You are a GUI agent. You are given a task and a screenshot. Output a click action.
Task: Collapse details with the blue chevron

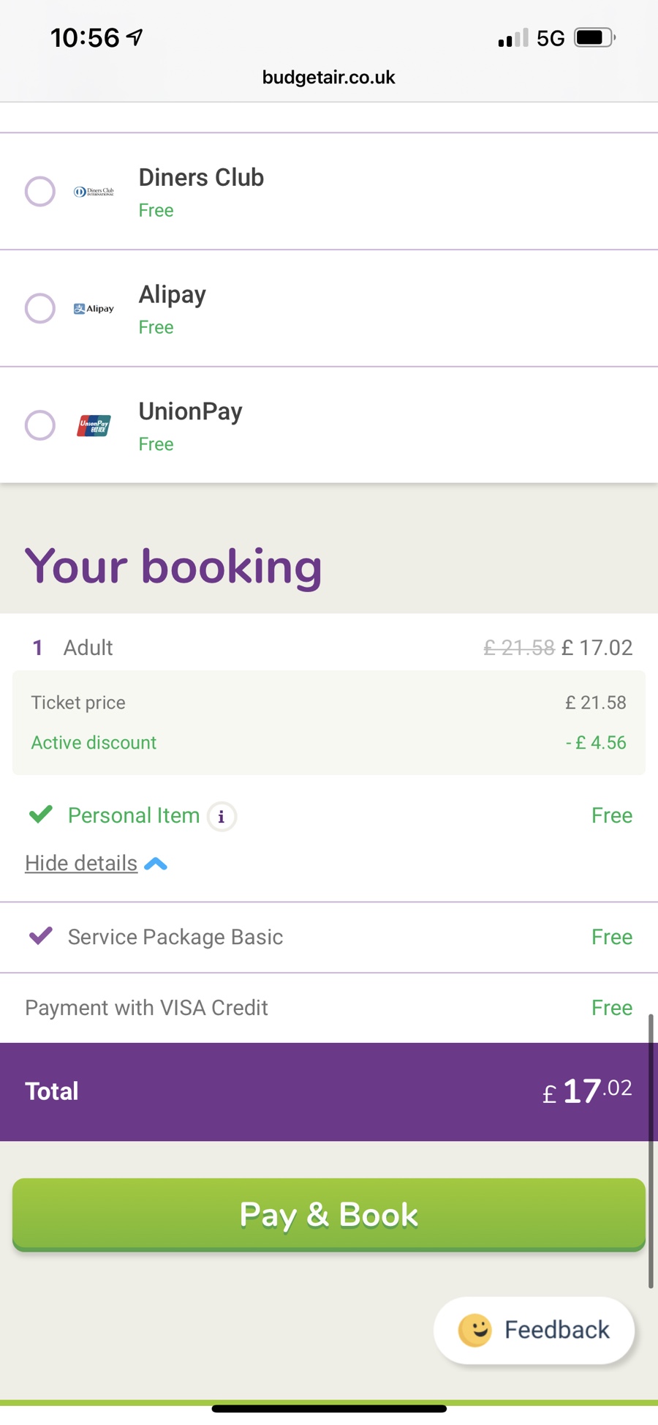coord(156,864)
